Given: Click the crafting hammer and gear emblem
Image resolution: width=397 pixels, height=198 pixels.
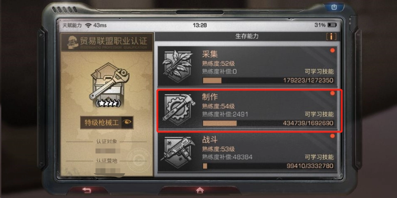Looking at the screenshot, I should pos(177,109).
